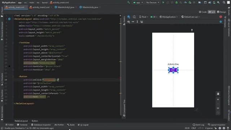Collapse the Button code fold marker

tap(13, 77)
